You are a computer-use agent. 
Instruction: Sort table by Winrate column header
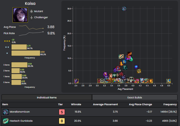click(x=76, y=104)
